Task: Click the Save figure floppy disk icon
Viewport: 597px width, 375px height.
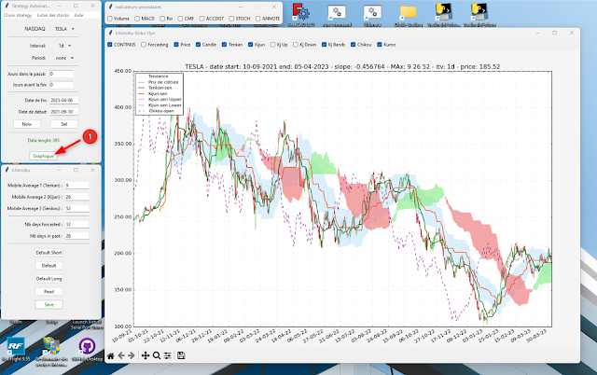Action: coord(180,355)
